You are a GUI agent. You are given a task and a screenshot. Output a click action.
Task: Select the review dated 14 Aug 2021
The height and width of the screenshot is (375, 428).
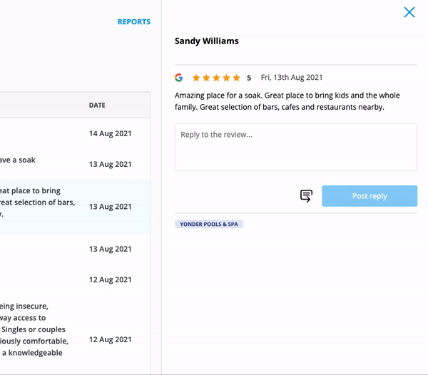coord(75,133)
